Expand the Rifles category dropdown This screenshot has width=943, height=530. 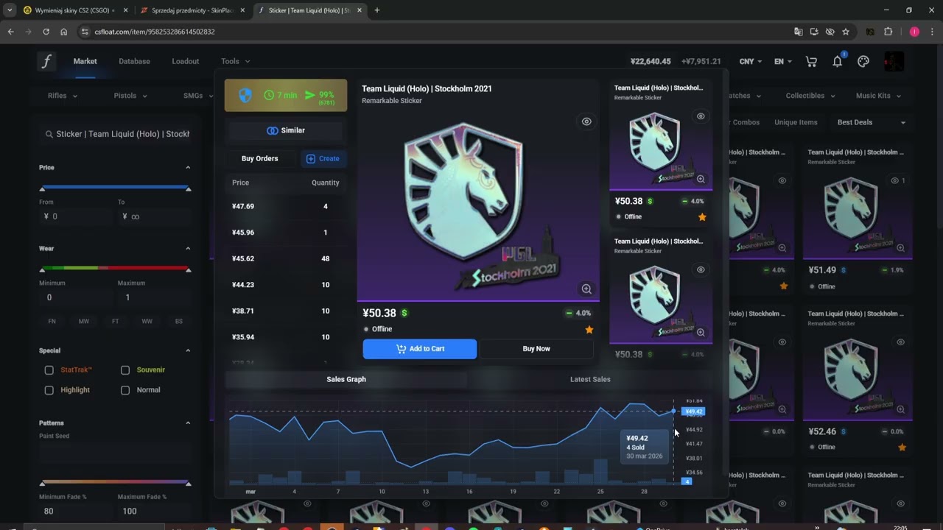(x=63, y=96)
